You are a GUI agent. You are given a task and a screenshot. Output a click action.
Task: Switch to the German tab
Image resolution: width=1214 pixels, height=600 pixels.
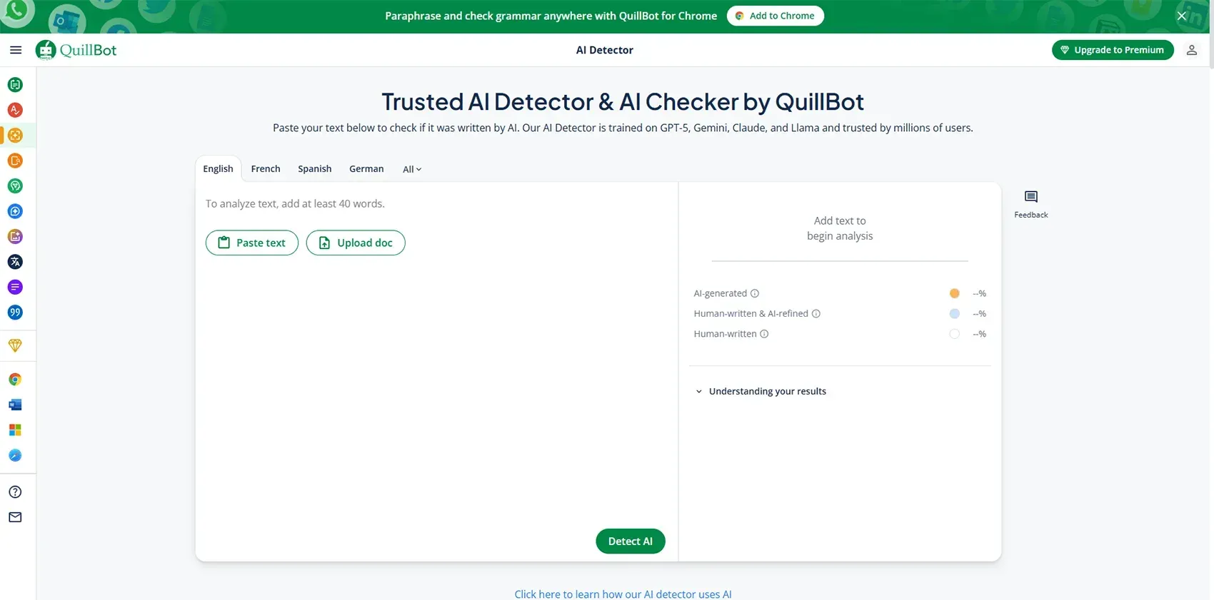coord(366,169)
